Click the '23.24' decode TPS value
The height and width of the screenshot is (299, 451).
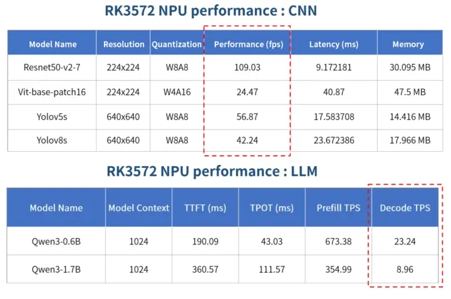(405, 241)
